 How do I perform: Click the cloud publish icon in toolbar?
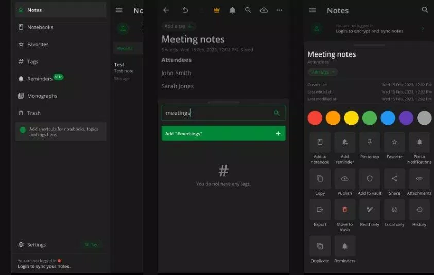point(264,10)
